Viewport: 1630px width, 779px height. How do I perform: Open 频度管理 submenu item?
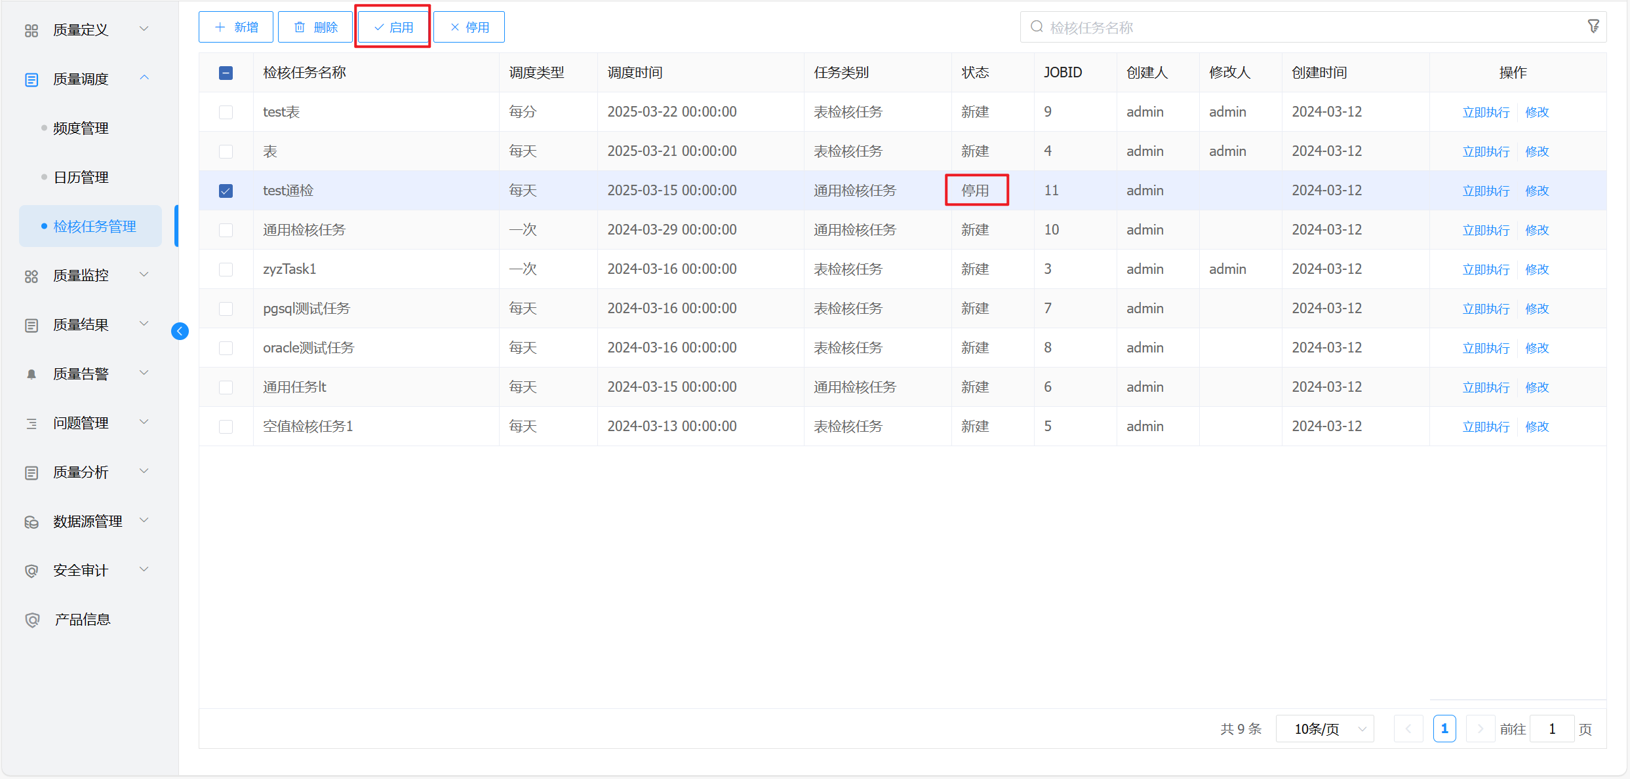81,128
